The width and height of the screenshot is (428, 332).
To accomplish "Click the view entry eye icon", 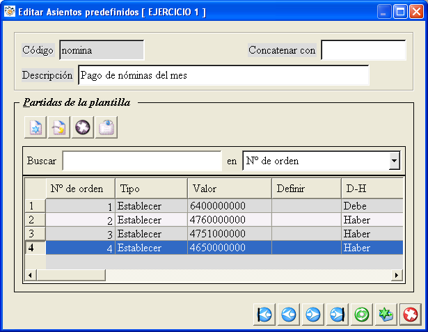I will [106, 127].
